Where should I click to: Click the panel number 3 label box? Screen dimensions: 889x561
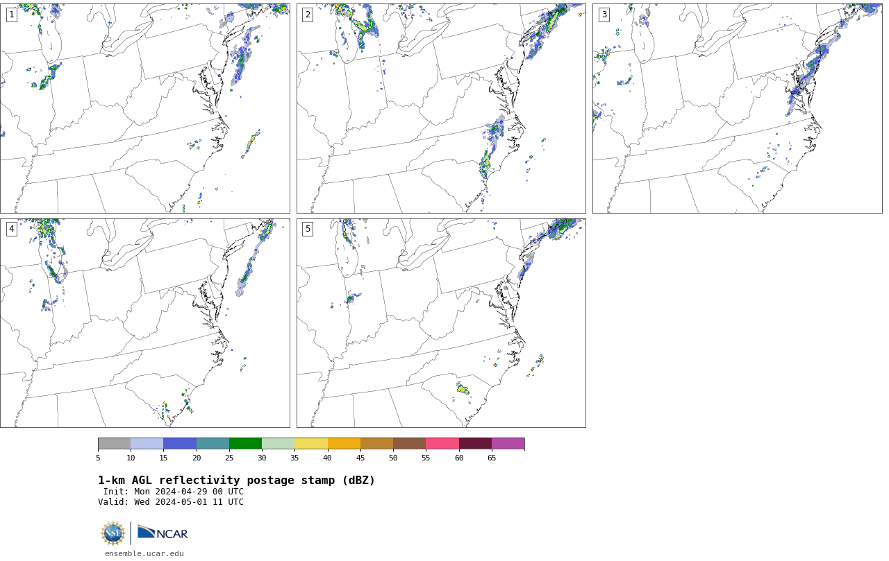pos(604,15)
